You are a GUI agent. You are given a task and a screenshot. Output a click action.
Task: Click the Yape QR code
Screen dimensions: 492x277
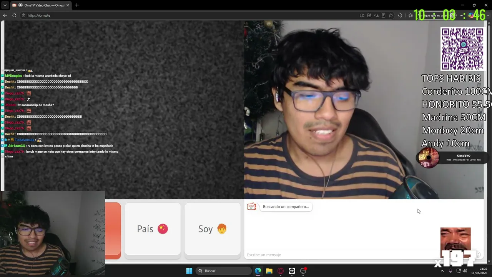pyautogui.click(x=462, y=49)
